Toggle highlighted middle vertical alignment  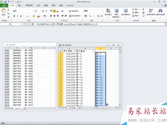pyautogui.click(x=54, y=11)
